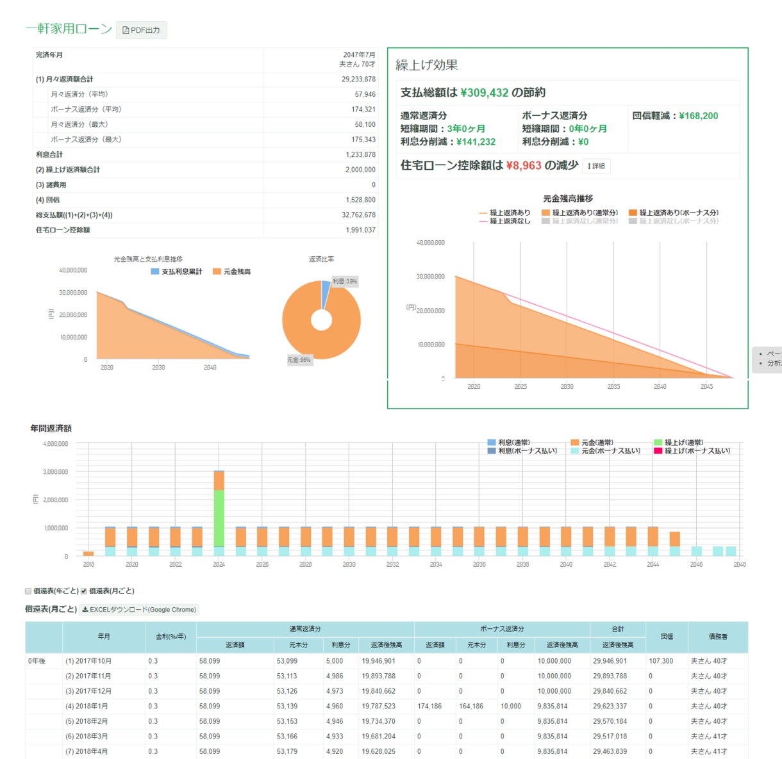
Task: Select the tall 2024 bar in 年間返済額 chart
Action: [x=219, y=514]
